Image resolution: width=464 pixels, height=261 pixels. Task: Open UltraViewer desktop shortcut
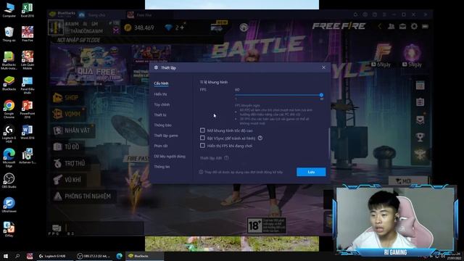click(x=9, y=205)
